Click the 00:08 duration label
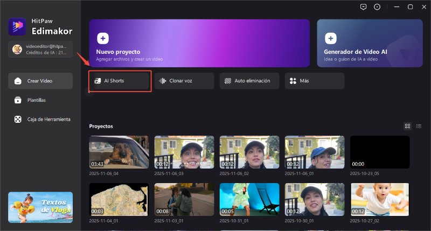The height and width of the screenshot is (231, 431). pos(162,212)
